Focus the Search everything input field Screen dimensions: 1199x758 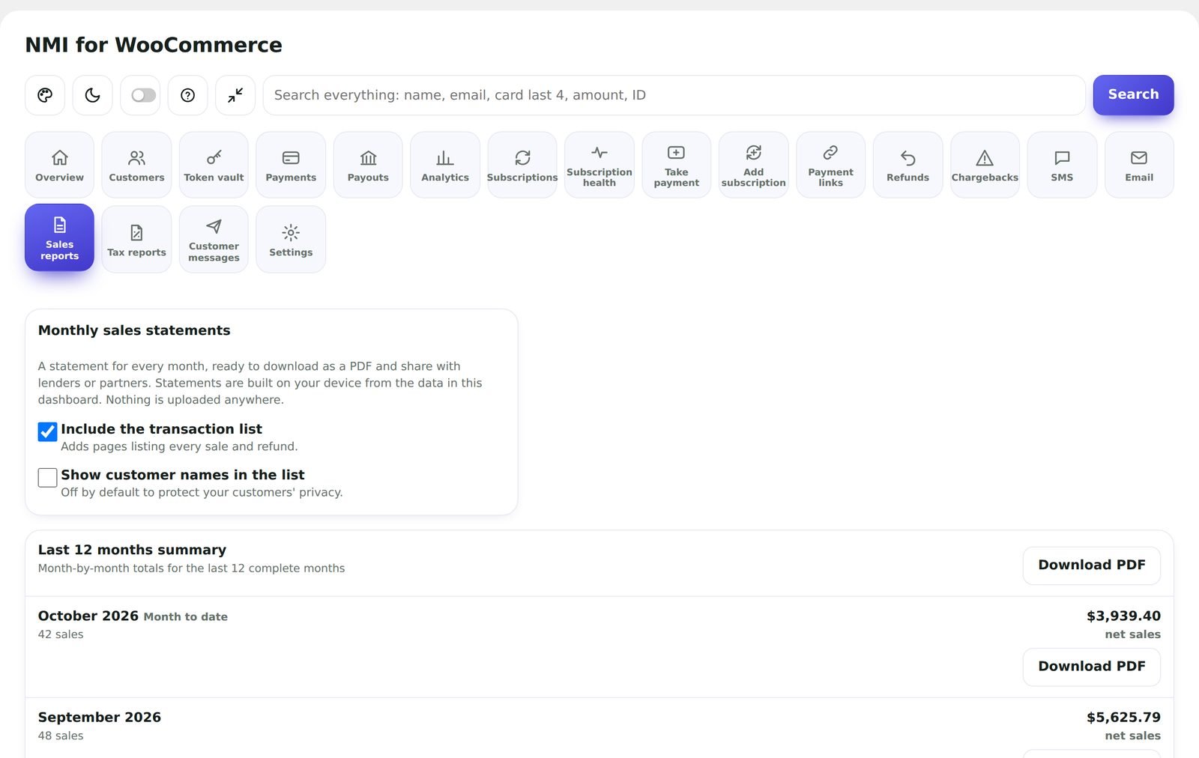[674, 95]
